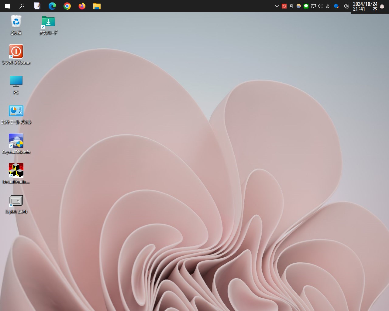Open LINE from the system tray
389x311 pixels.
pyautogui.click(x=306, y=6)
